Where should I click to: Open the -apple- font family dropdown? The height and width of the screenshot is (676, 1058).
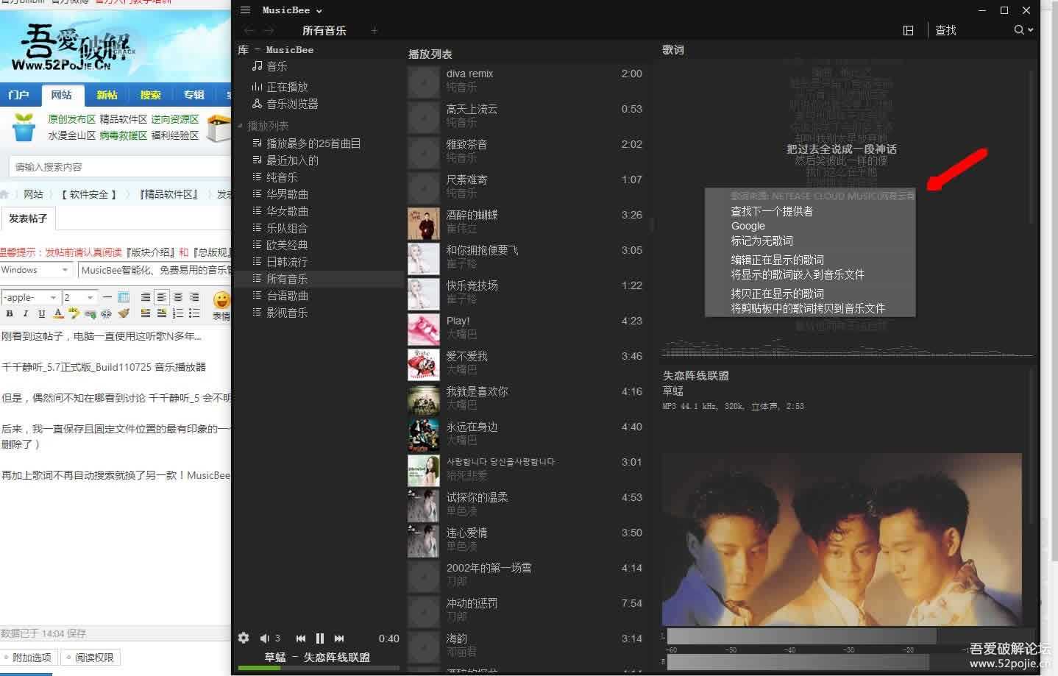coord(29,296)
